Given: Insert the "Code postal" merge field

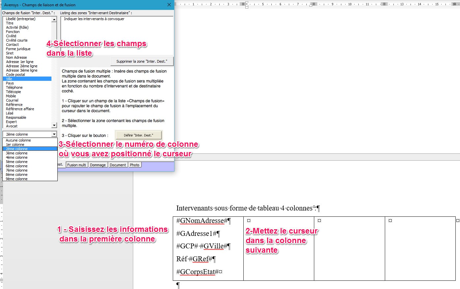Looking at the screenshot, I should pyautogui.click(x=15, y=75).
